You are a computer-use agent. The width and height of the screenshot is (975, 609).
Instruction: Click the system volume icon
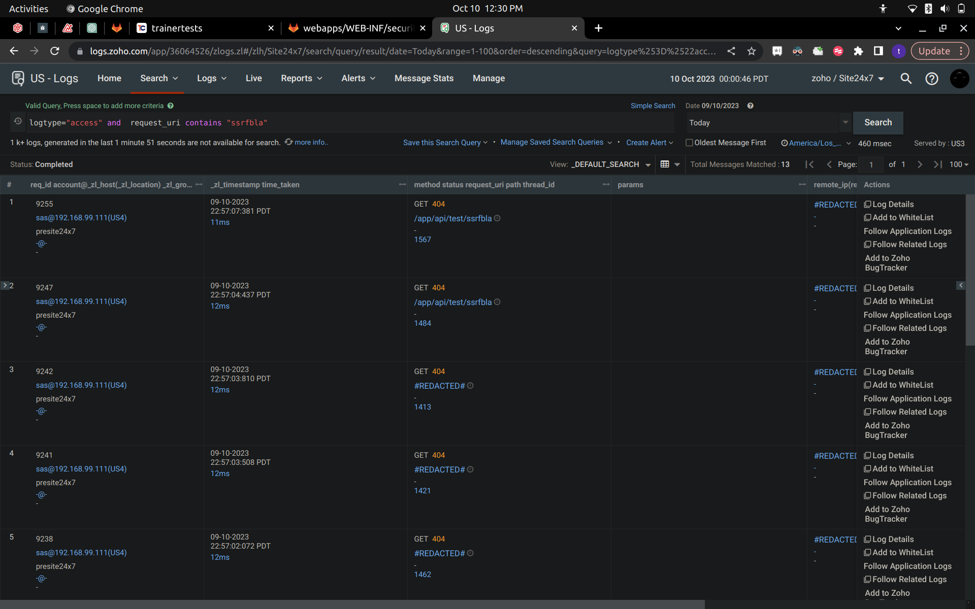(x=945, y=9)
